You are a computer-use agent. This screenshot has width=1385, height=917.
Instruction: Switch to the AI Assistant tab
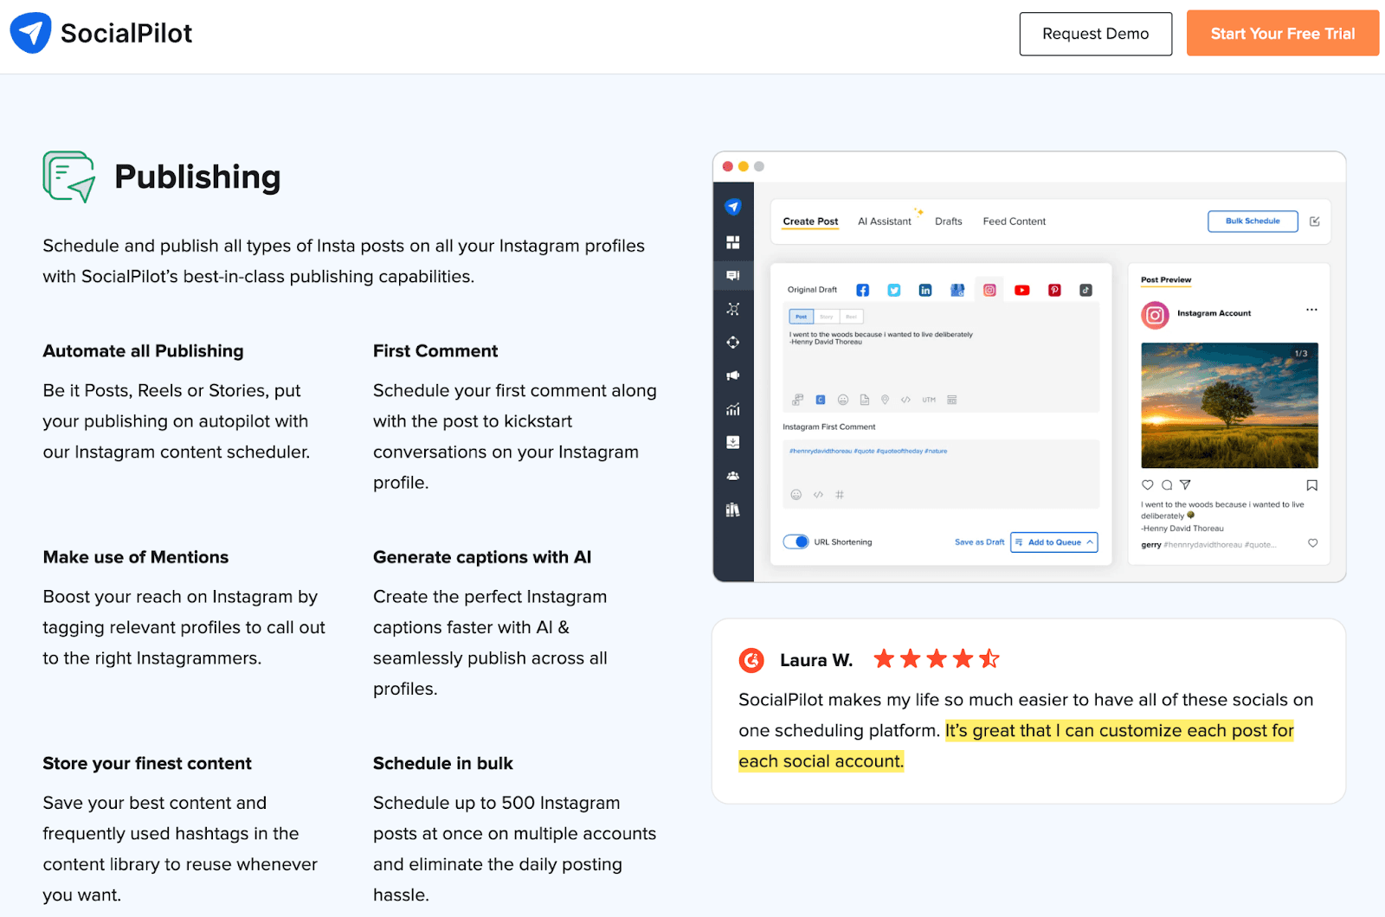(x=885, y=221)
